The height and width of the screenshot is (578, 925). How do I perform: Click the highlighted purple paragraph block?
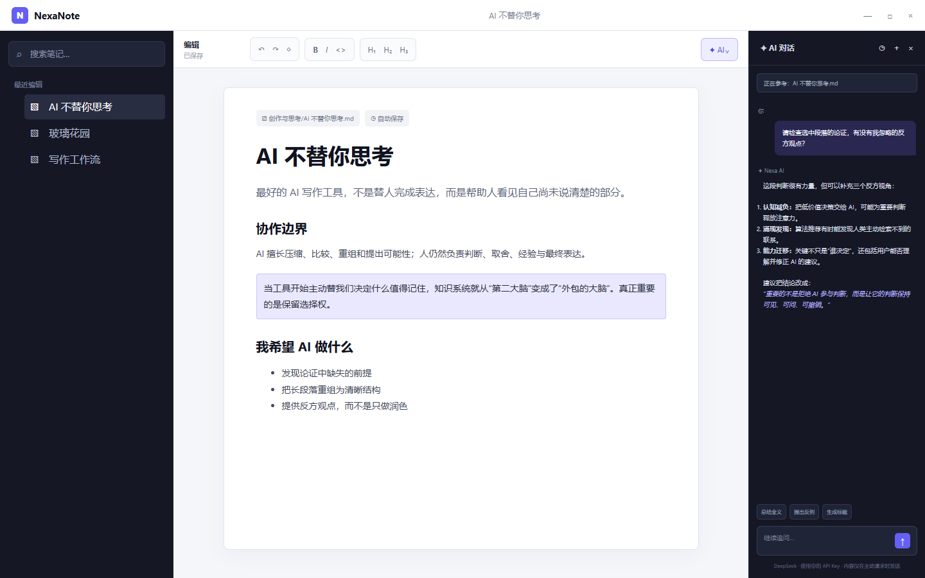(461, 296)
